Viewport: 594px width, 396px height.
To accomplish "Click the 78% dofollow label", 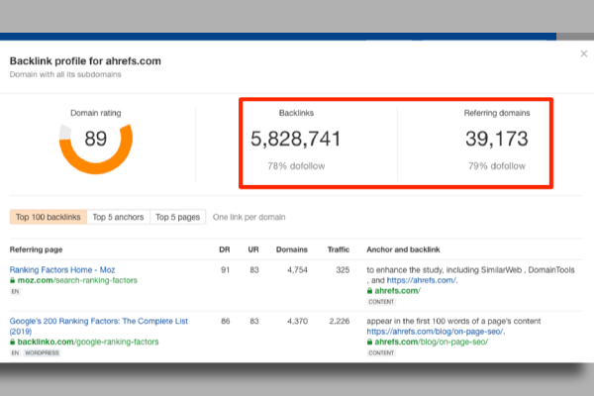I will [296, 166].
